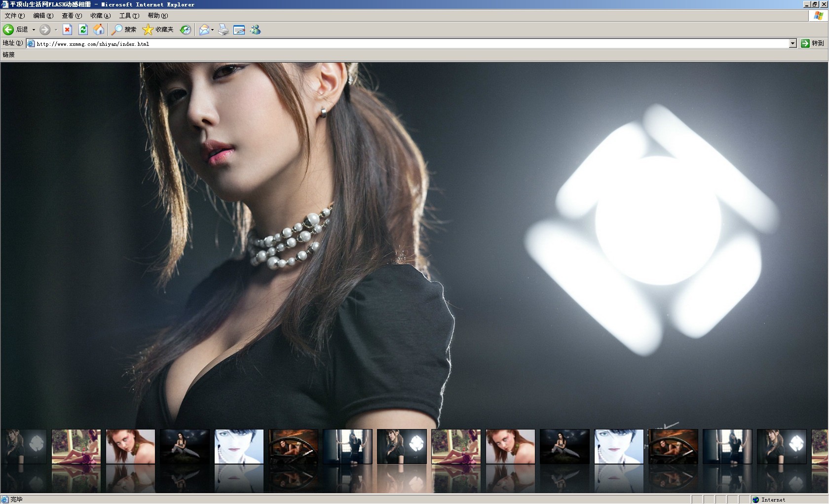Viewport: 829px width, 504px height.
Task: Open the 收藏夹 favorites pane
Action: 158,30
